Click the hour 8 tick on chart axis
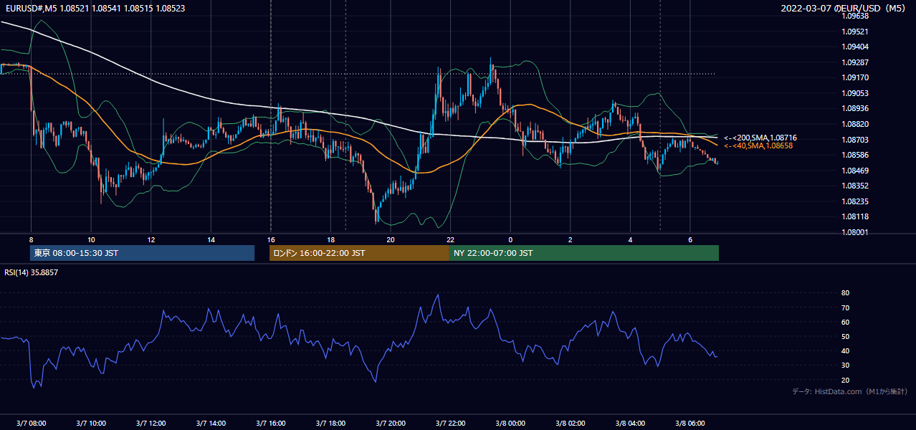 [x=31, y=239]
